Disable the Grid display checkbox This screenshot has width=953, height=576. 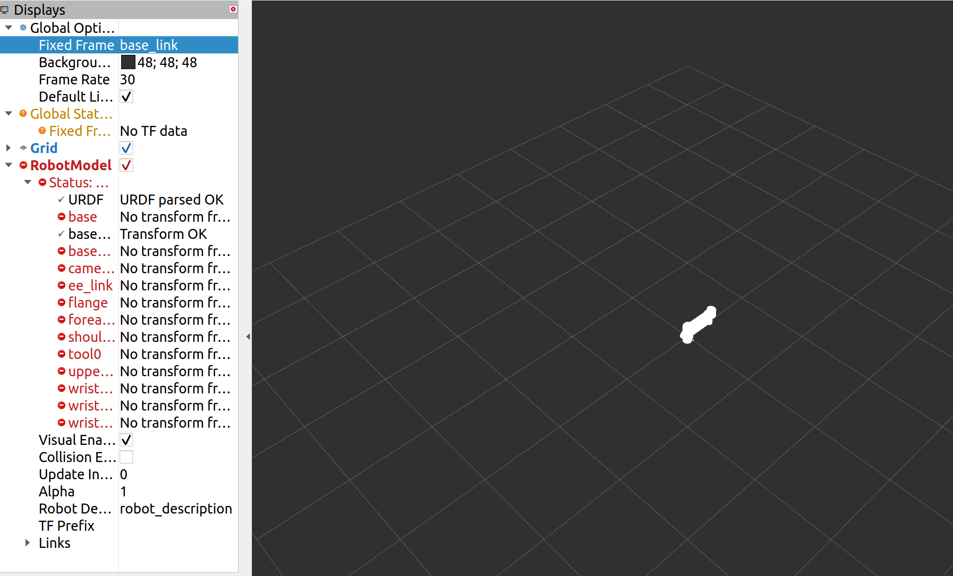[x=126, y=148]
